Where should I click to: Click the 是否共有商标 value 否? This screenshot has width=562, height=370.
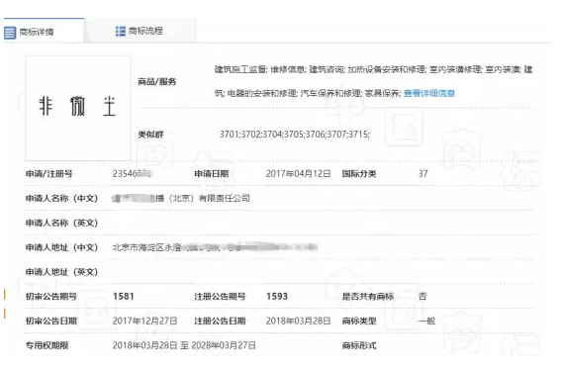click(422, 297)
